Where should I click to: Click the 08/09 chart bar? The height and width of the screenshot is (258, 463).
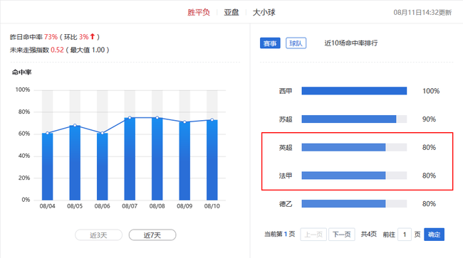coord(184,161)
